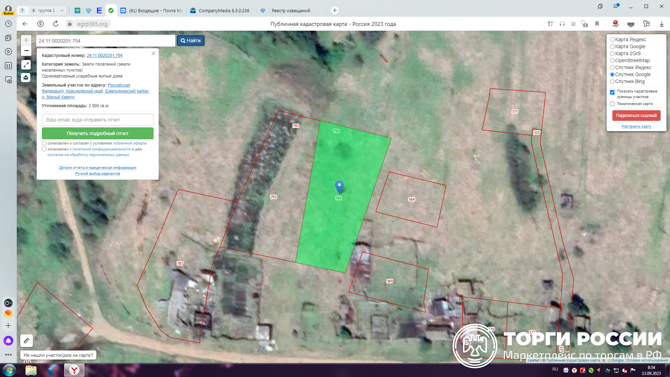Click the Найти search button
This screenshot has height=377, width=670.
pyautogui.click(x=191, y=40)
